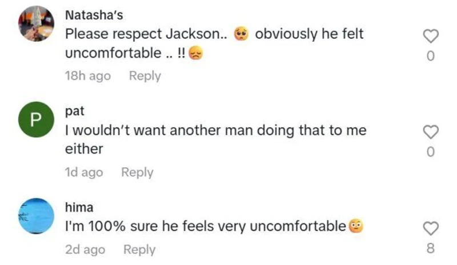
Task: Click the "I'm 100% sure" comment text
Action: 207,226
